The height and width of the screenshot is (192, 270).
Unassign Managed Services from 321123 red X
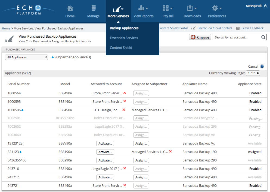170,151
